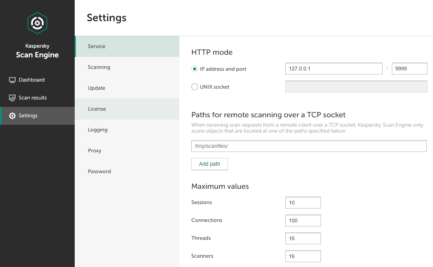The image size is (433, 267).
Task: Open the Password settings section
Action: click(99, 171)
